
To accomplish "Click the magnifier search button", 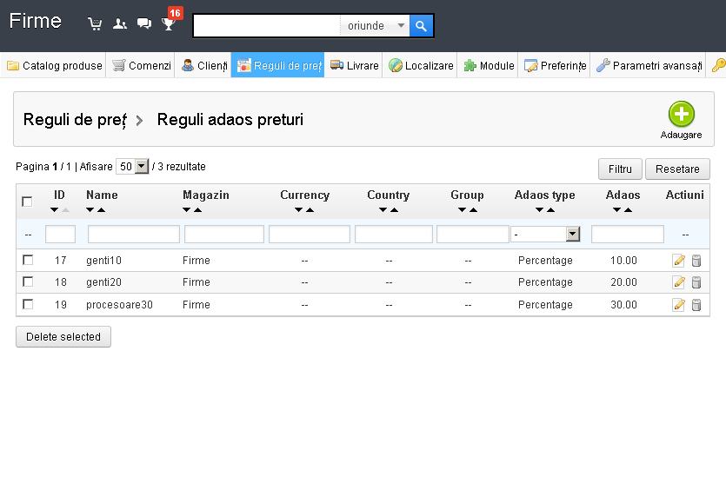I will click(x=421, y=26).
